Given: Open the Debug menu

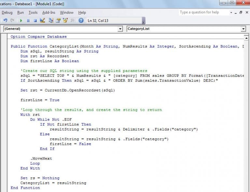Looking at the screenshot, I should 7,12.
